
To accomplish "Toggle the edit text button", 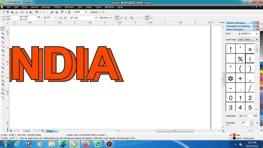I will coord(152,18).
